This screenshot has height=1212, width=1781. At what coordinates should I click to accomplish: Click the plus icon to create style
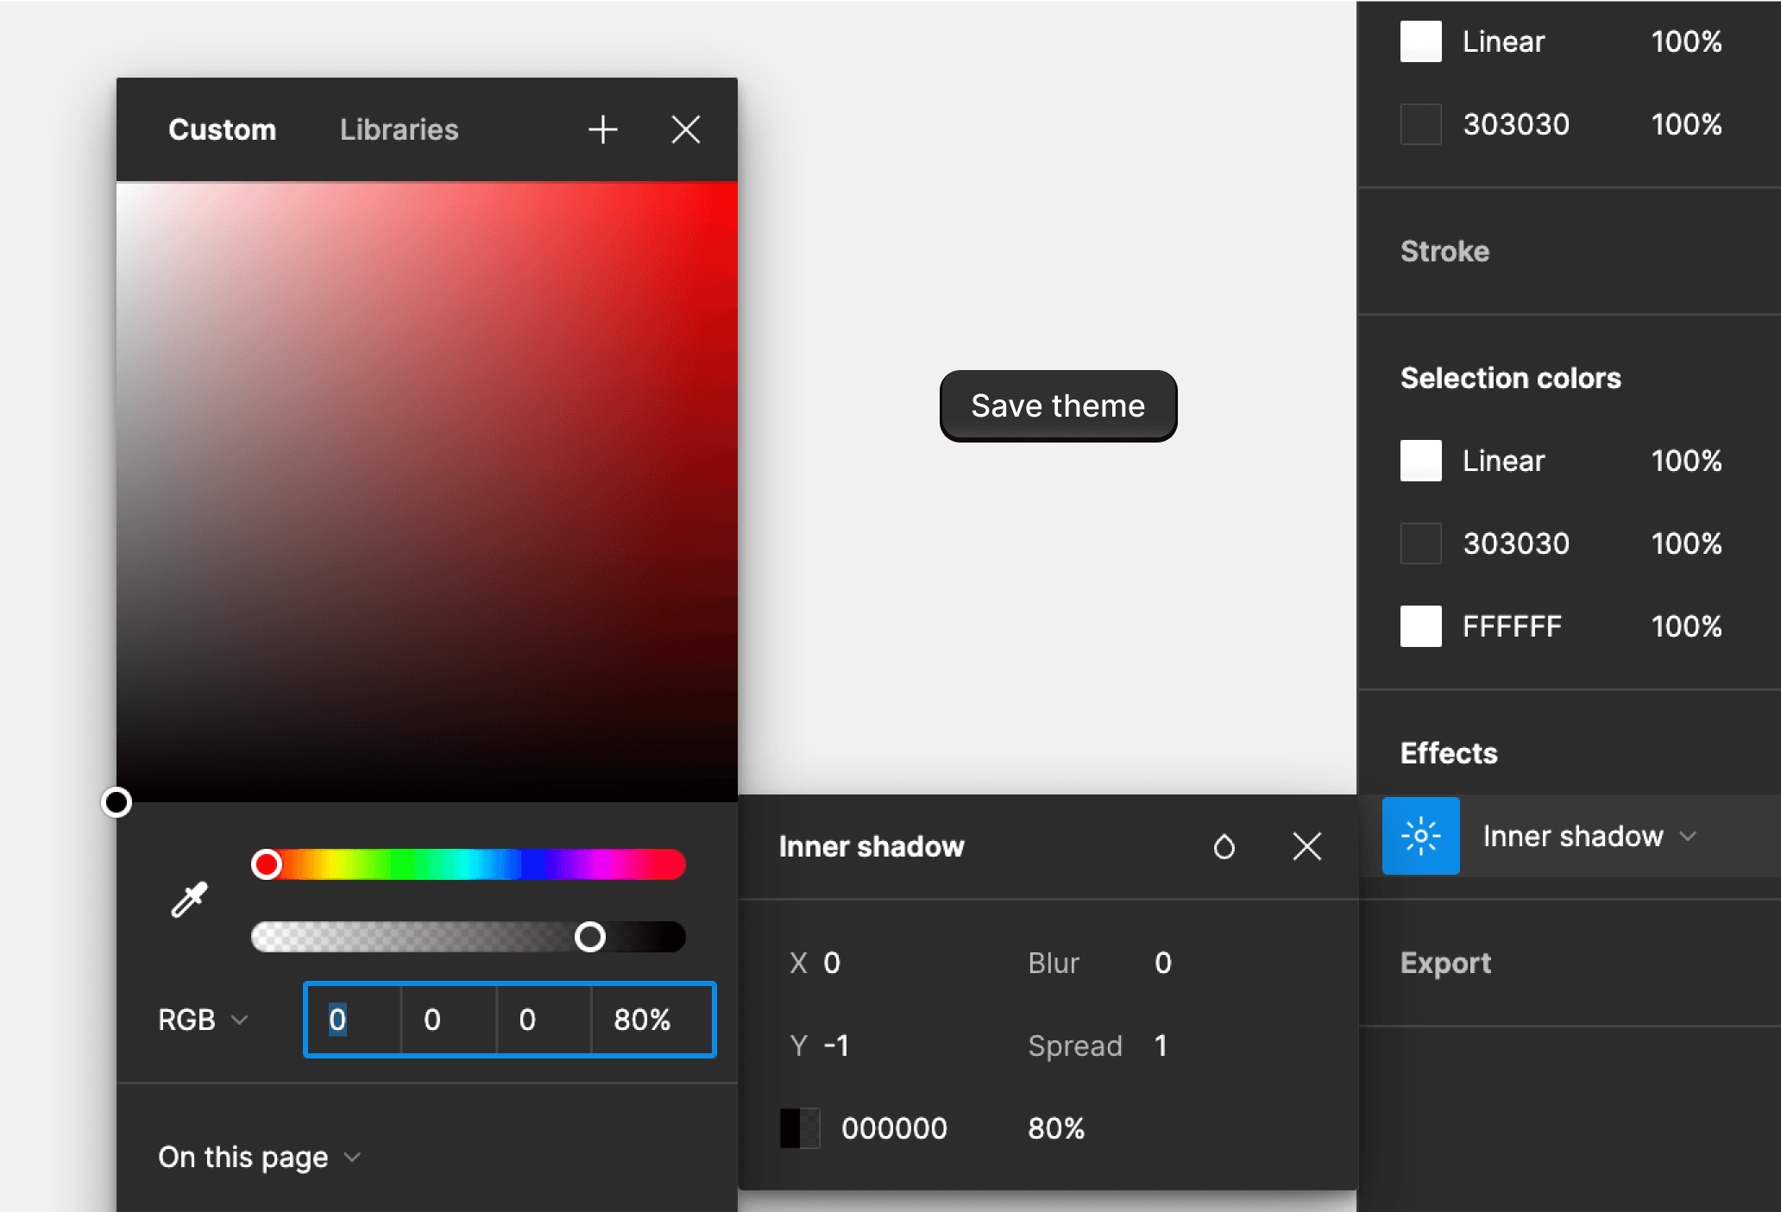pos(602,129)
